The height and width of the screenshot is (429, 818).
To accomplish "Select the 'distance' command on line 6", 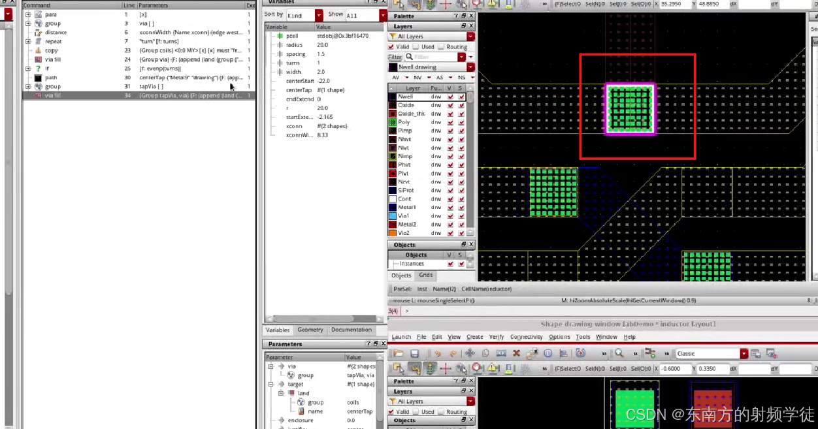I will 139,32.
